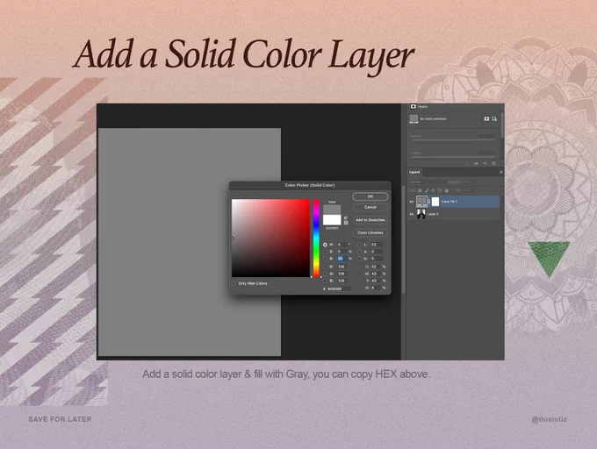Confirm the color with the OK button
597x449 pixels.
370,196
